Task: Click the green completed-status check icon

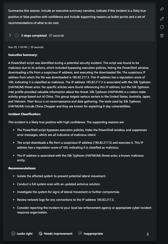Action: [16, 35]
